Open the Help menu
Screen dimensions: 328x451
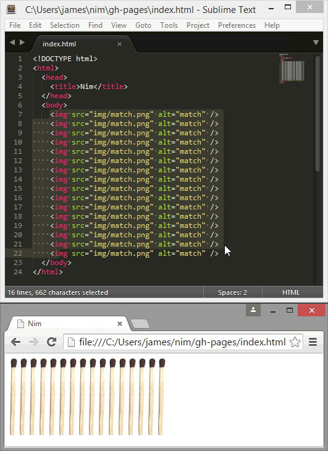tap(272, 25)
